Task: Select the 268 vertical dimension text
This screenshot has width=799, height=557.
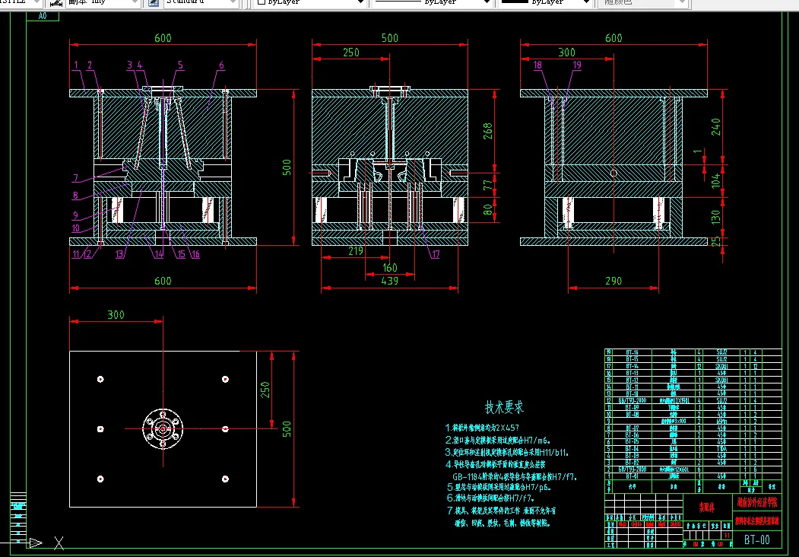Action: 488,132
